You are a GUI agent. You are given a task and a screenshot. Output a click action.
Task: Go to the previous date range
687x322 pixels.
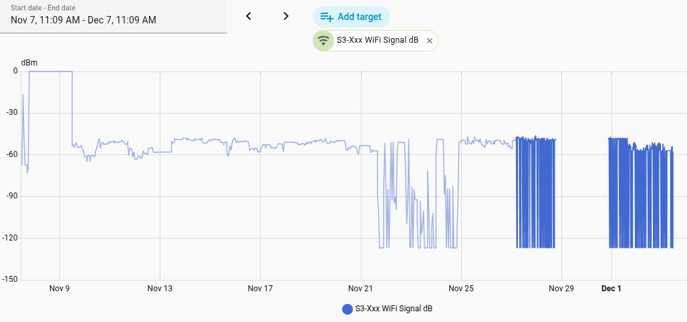[x=249, y=16]
